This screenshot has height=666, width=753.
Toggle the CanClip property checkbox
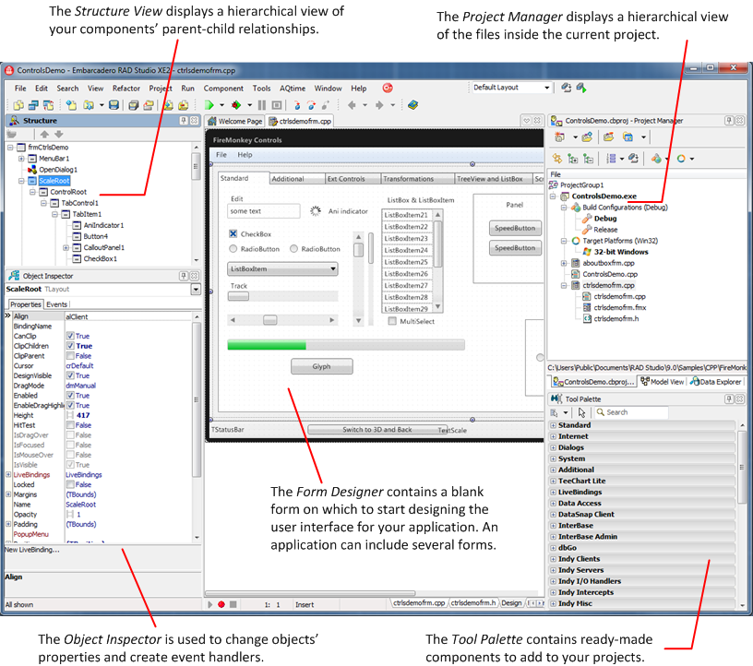point(70,336)
